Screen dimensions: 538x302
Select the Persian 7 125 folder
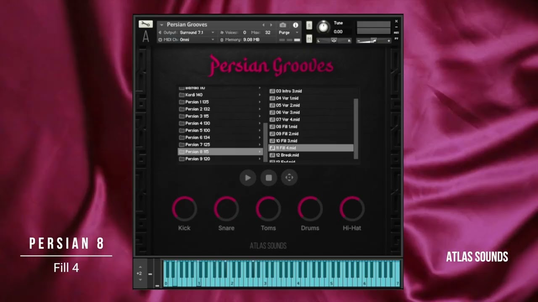point(220,145)
